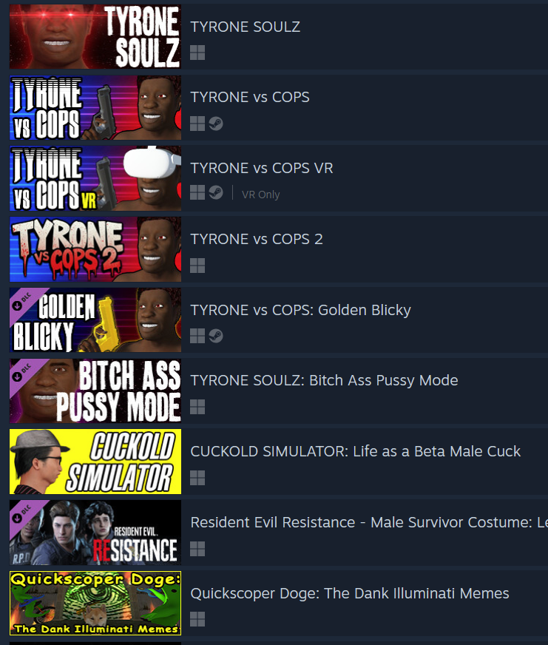Open Quickscoper Doge: The Dank Illuminati Memes title

coord(350,593)
